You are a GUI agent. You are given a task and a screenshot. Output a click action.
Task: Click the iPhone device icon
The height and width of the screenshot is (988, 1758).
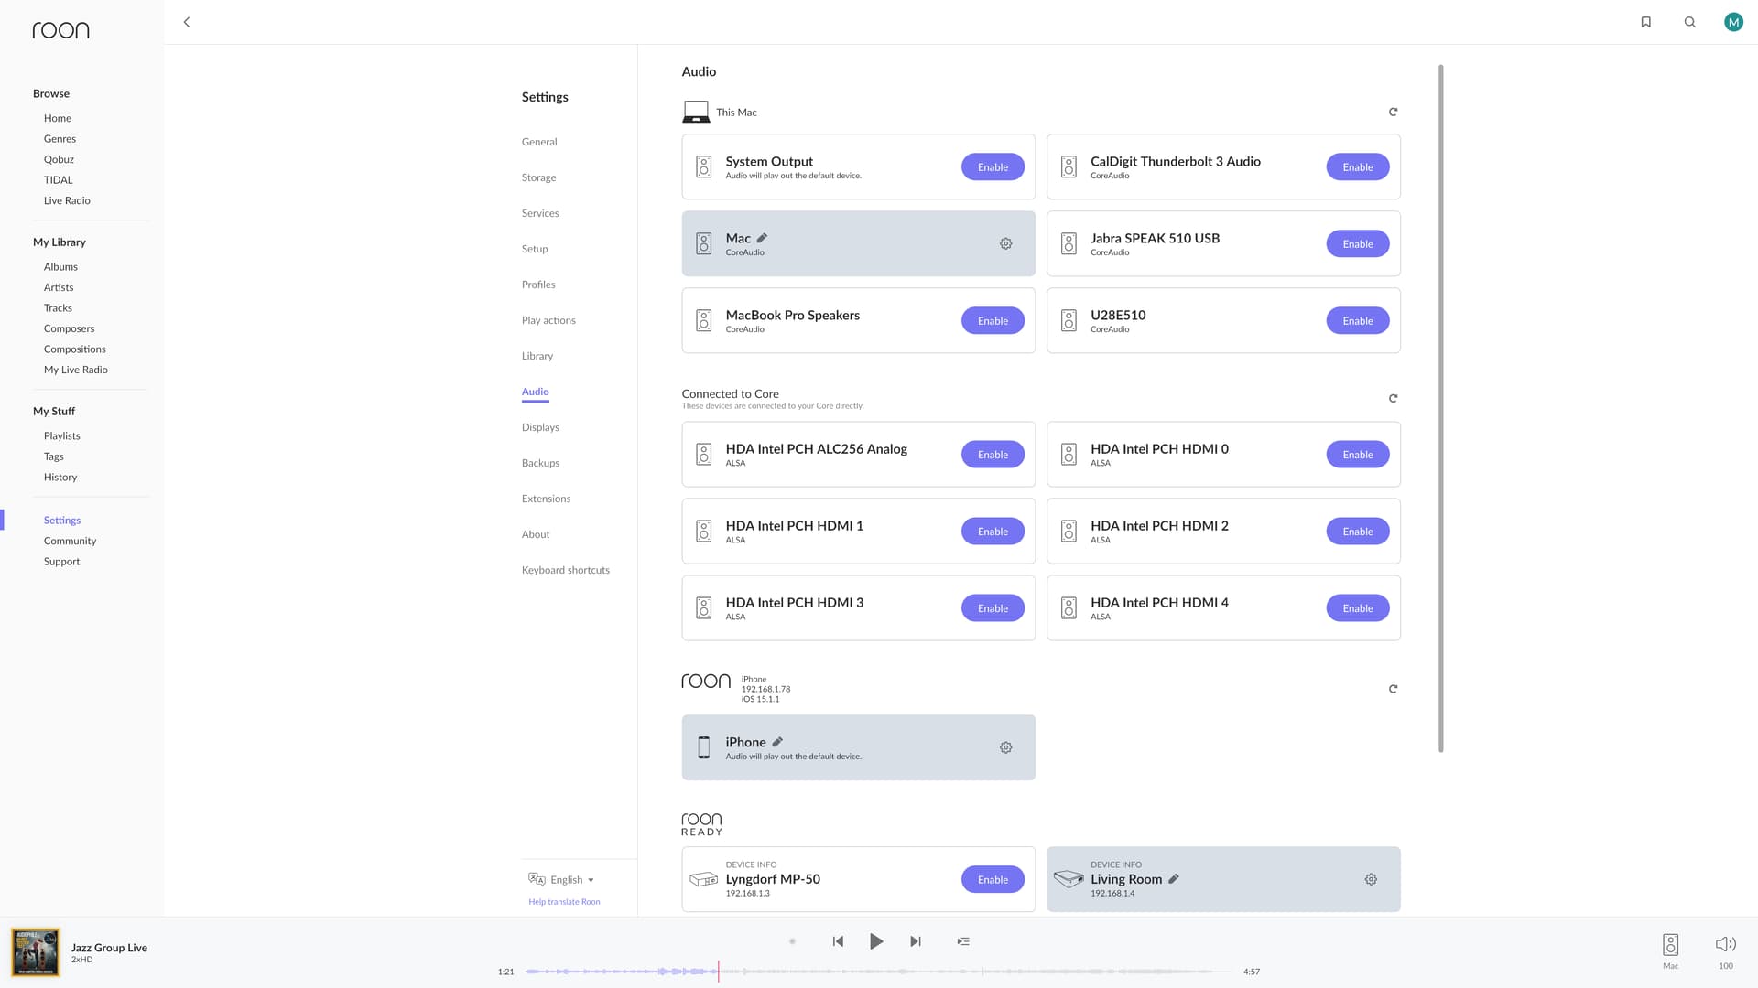[x=703, y=747]
